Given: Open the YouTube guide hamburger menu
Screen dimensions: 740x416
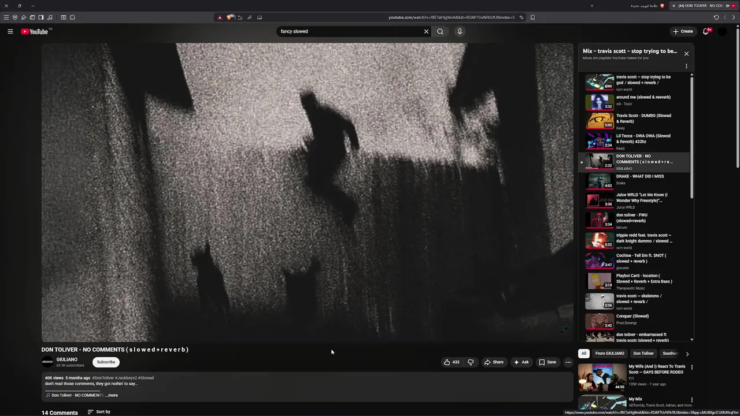Looking at the screenshot, I should (10, 31).
